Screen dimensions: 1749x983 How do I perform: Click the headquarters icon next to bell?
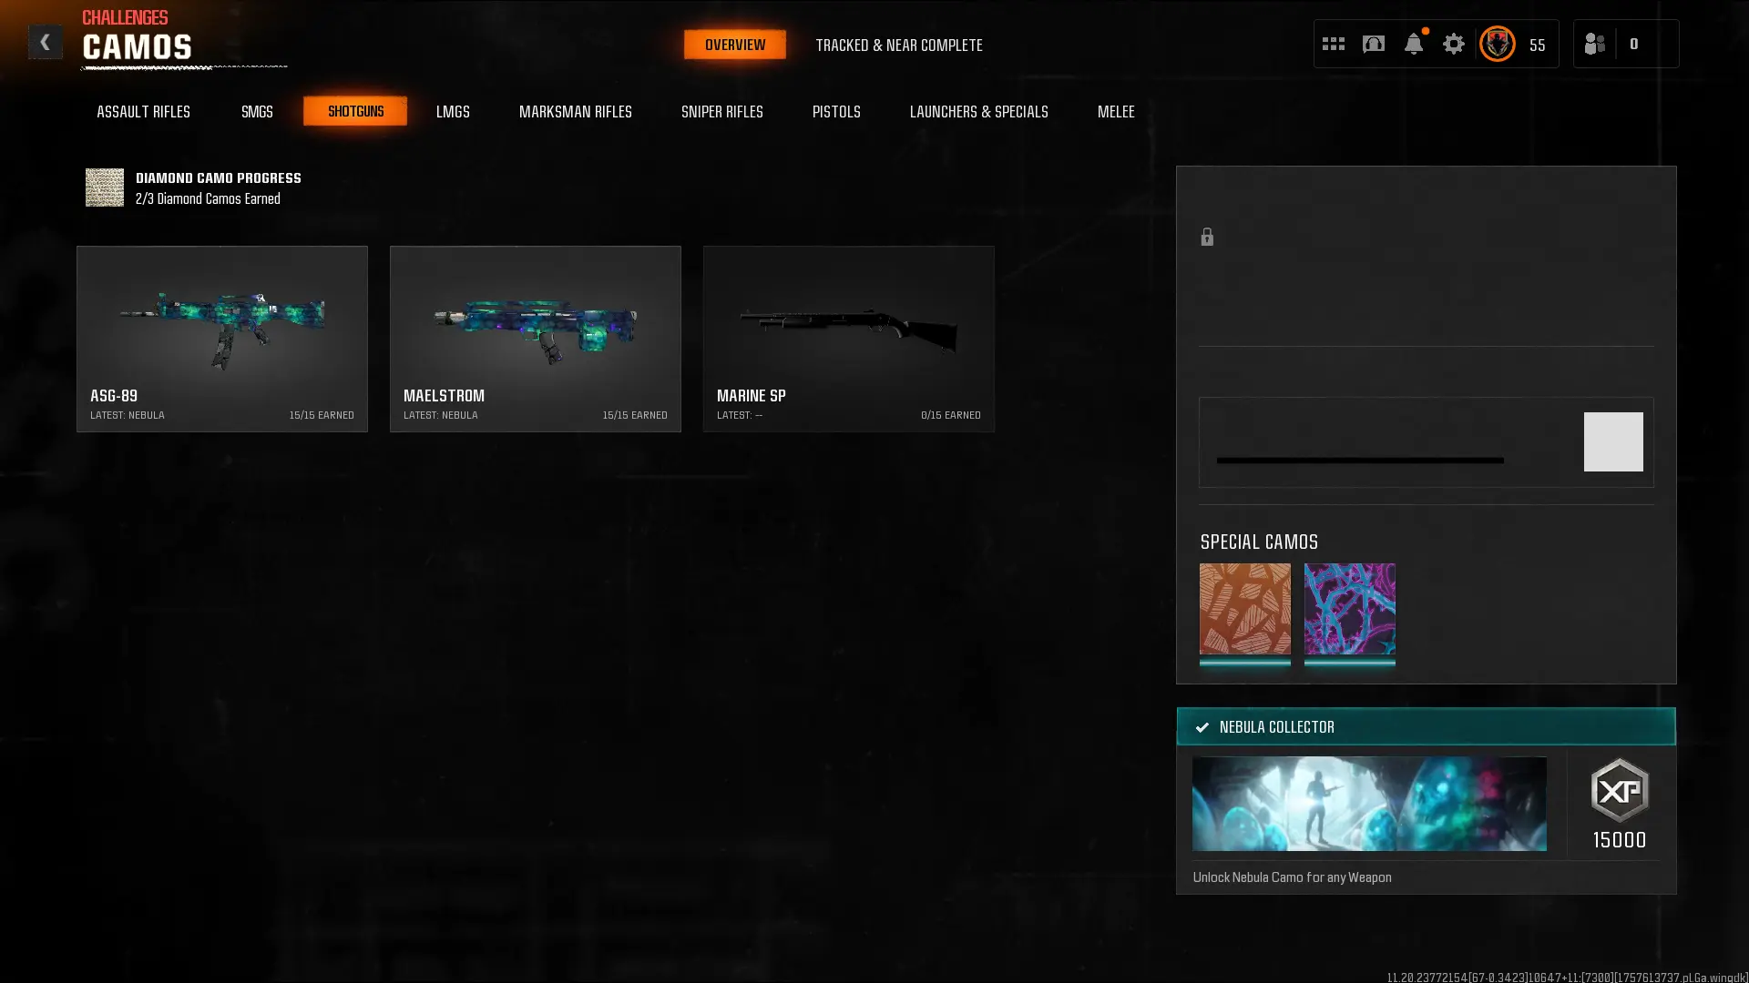point(1373,44)
